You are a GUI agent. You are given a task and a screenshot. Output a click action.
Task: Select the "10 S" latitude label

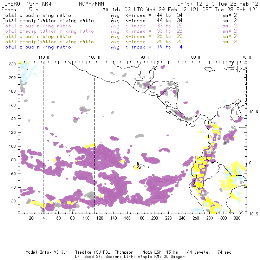point(254,214)
